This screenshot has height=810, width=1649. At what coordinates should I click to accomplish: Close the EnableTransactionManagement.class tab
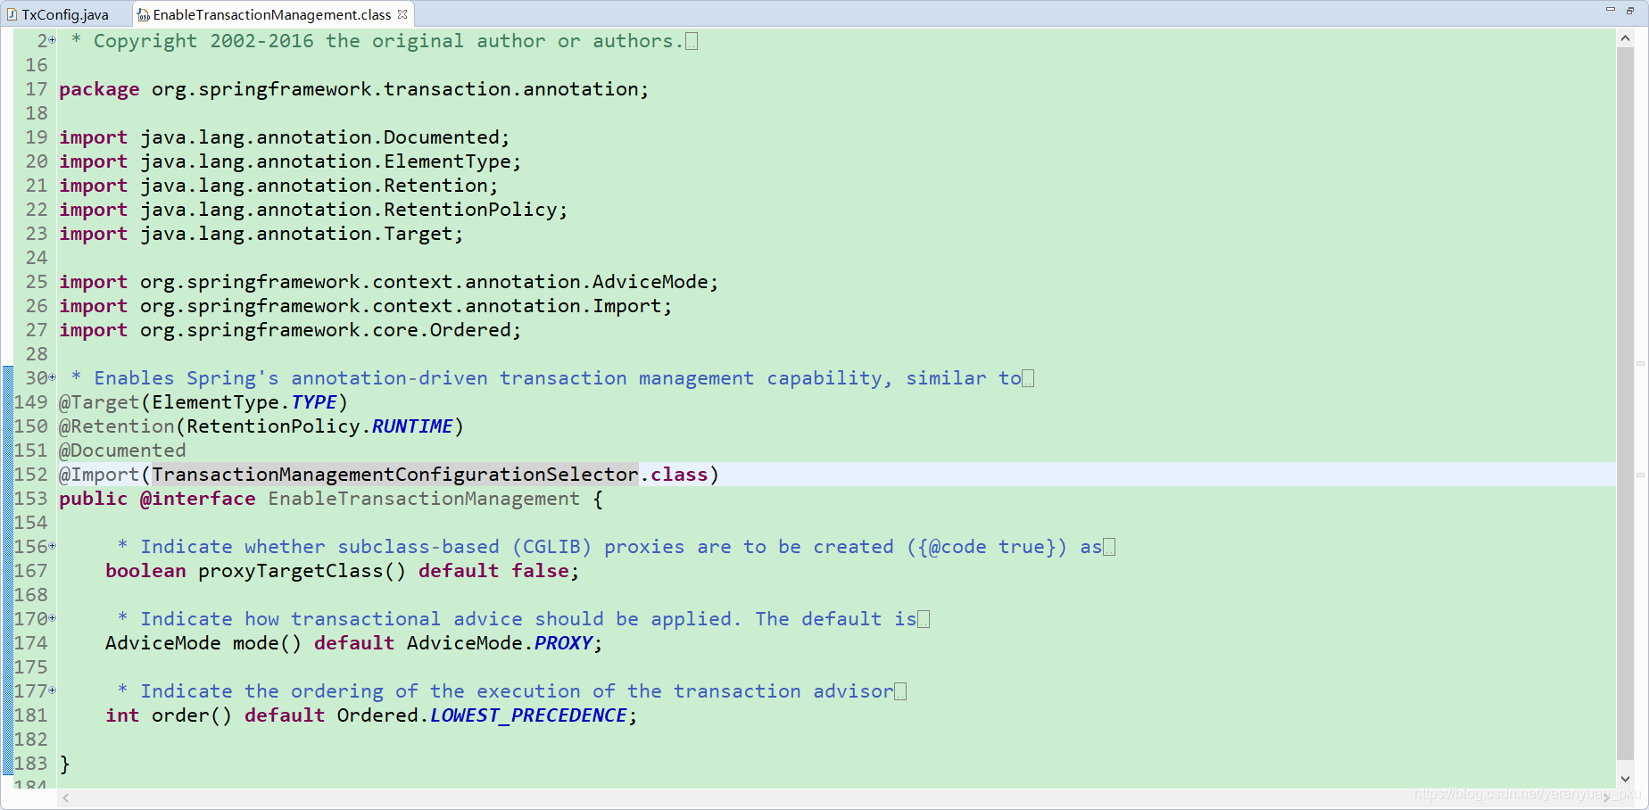coord(402,14)
